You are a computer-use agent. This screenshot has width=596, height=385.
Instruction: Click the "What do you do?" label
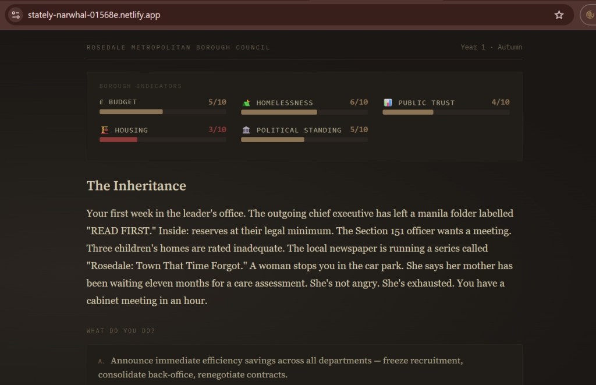[120, 331]
